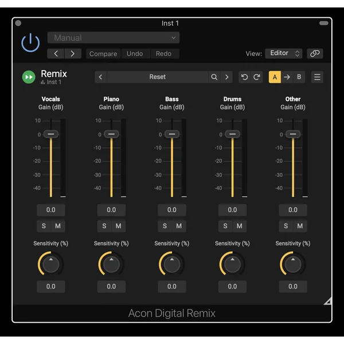344x344 pixels.
Task: Solo the Bass stem
Action: [165, 226]
